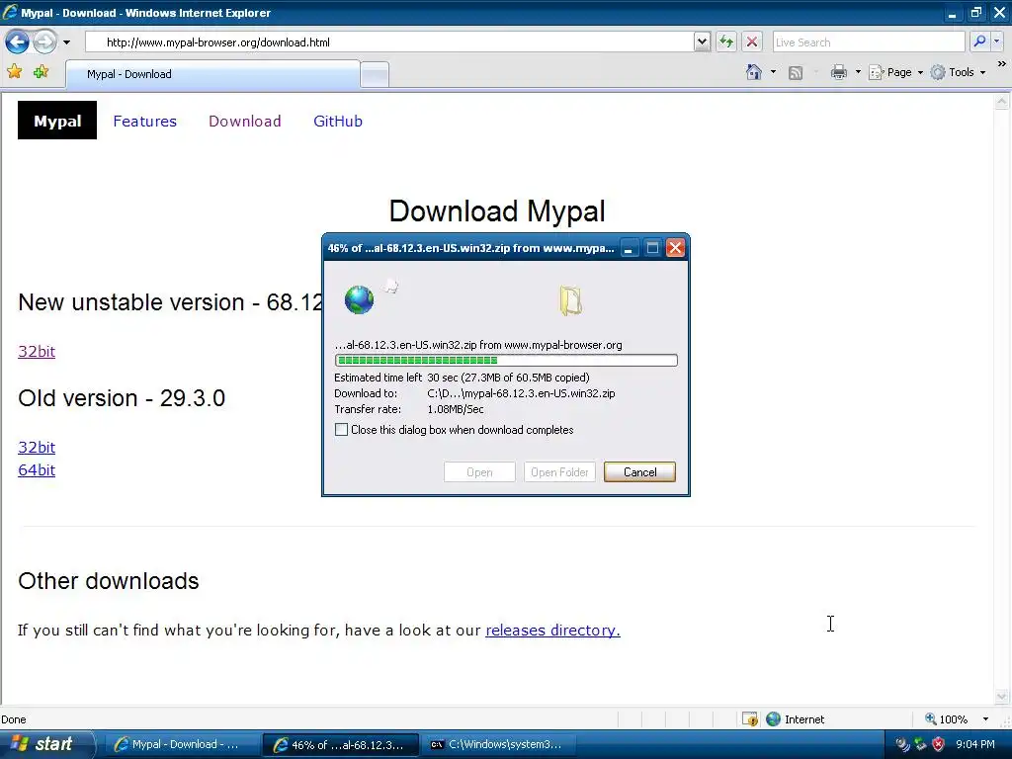1012x759 pixels.
Task: Click the Print icon
Action: pos(838,72)
